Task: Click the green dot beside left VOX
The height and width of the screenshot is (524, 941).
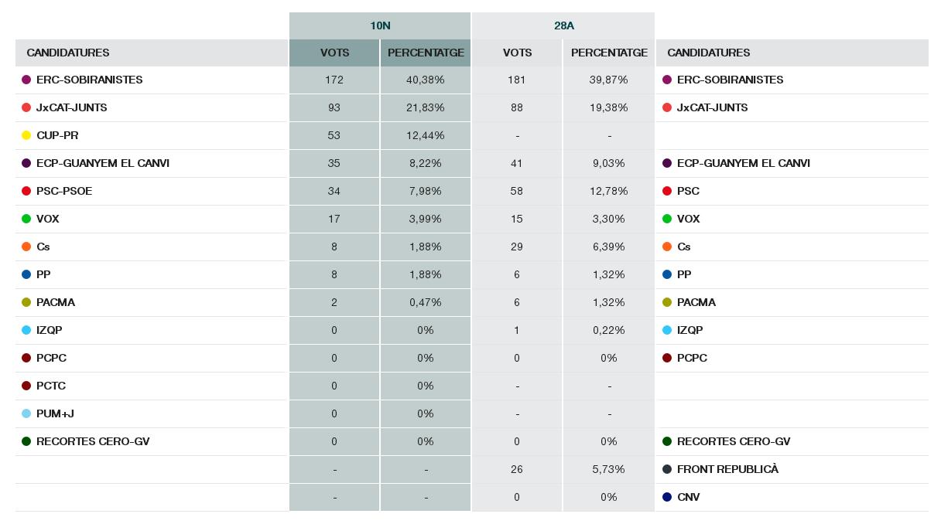Action: tap(26, 219)
